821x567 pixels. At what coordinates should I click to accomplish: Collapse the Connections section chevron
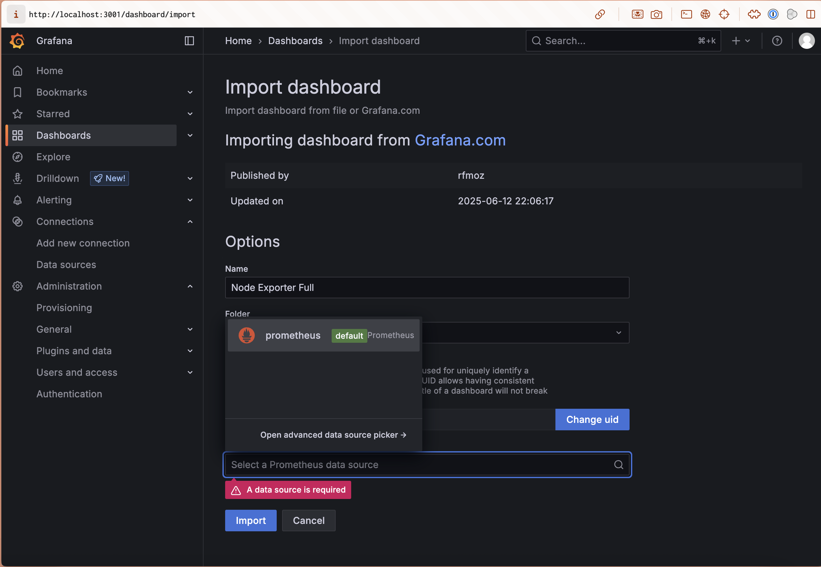[190, 222]
